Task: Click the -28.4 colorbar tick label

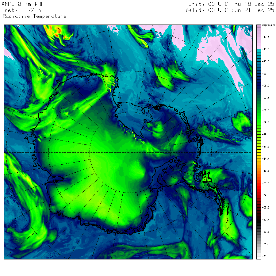Action: click(266, 98)
